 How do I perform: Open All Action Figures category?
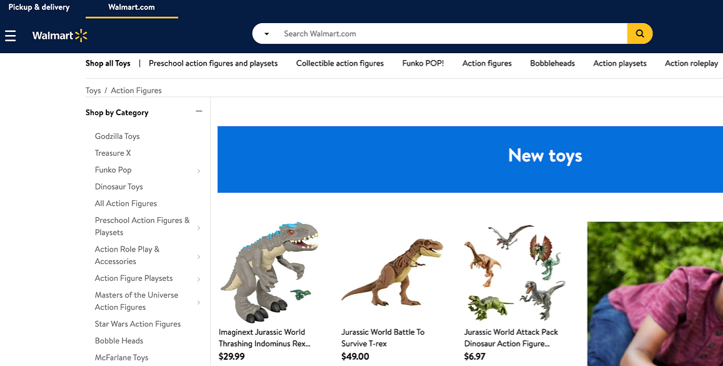pyautogui.click(x=126, y=203)
